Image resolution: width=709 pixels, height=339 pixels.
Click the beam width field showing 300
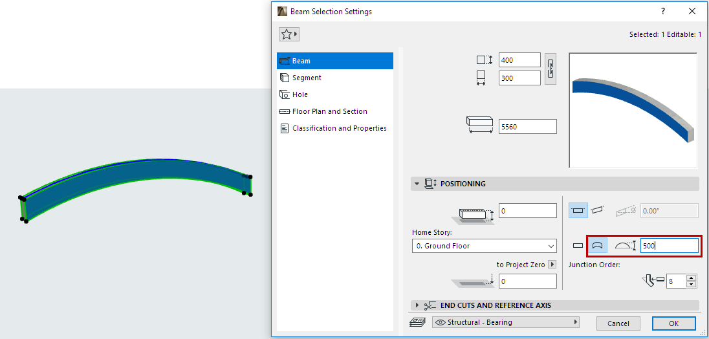(519, 78)
